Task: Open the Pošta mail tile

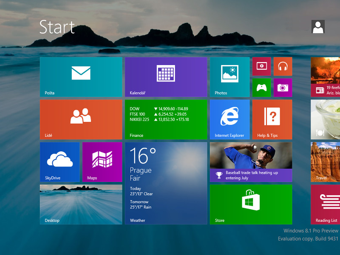Action: pyautogui.click(x=81, y=77)
